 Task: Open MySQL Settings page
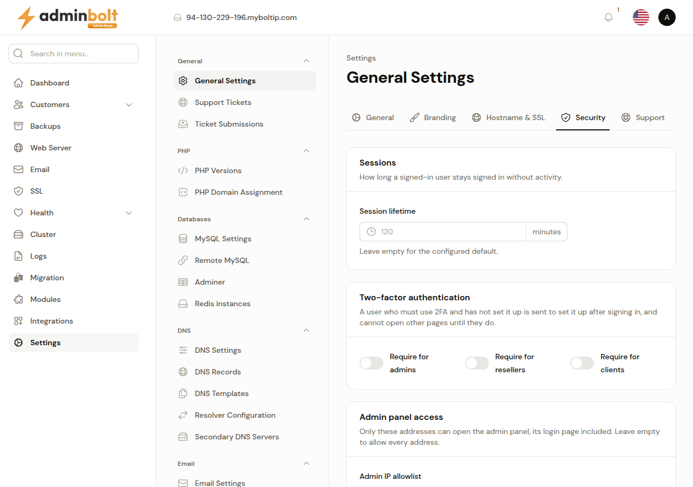pos(245,239)
